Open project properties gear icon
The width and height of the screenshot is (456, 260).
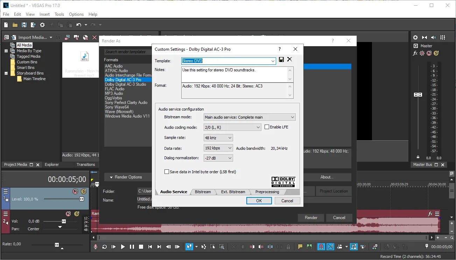pyautogui.click(x=42, y=25)
